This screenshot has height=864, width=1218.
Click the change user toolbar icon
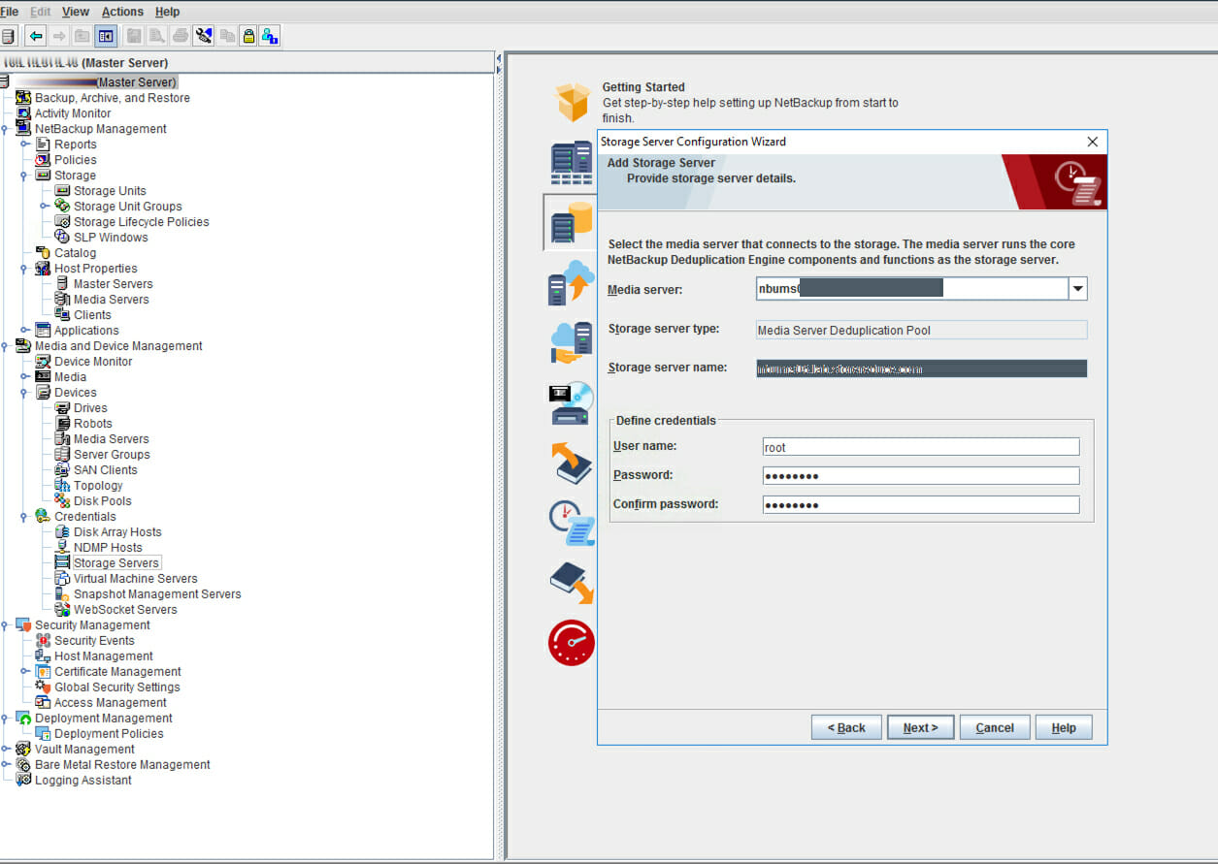point(271,35)
